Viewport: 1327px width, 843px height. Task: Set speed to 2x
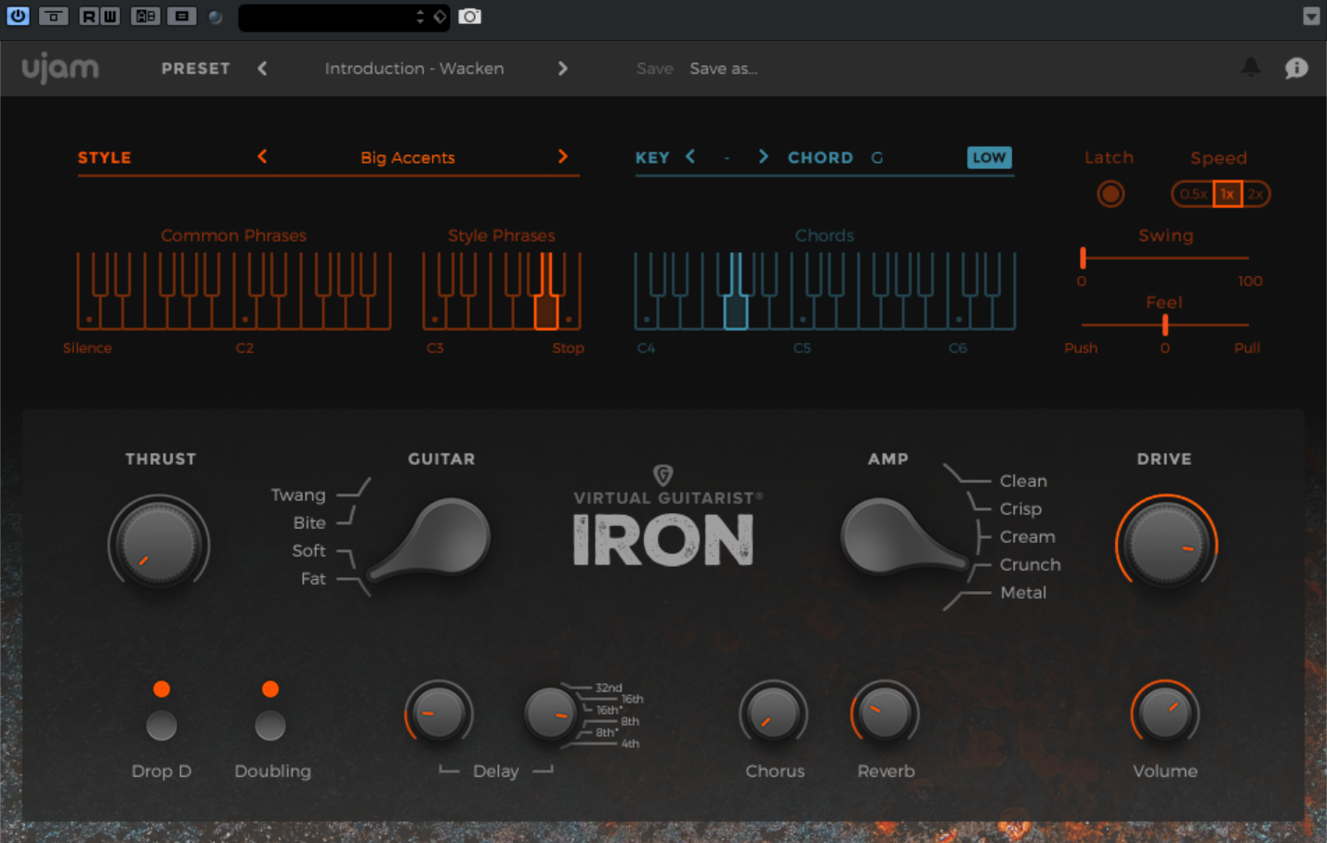coord(1255,194)
